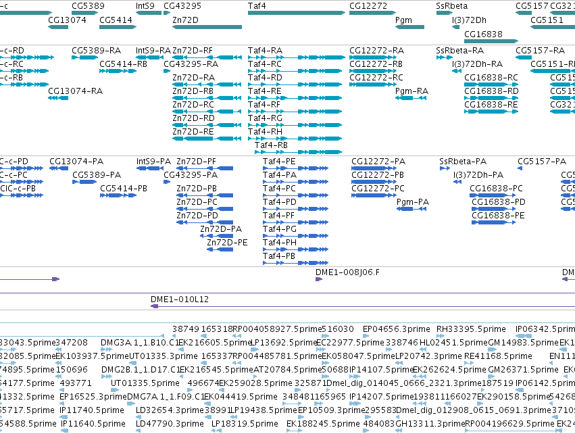
Task: Click cDNA IP11640.5prime
Action: tap(93, 424)
